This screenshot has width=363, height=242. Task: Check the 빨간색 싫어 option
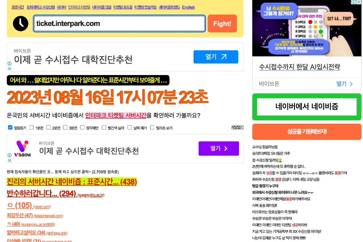104,128
